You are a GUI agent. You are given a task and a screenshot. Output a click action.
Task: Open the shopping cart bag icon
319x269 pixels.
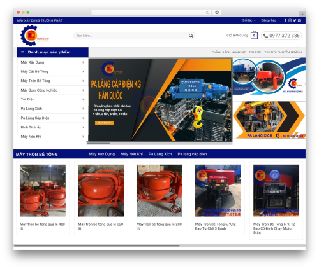click(x=254, y=35)
